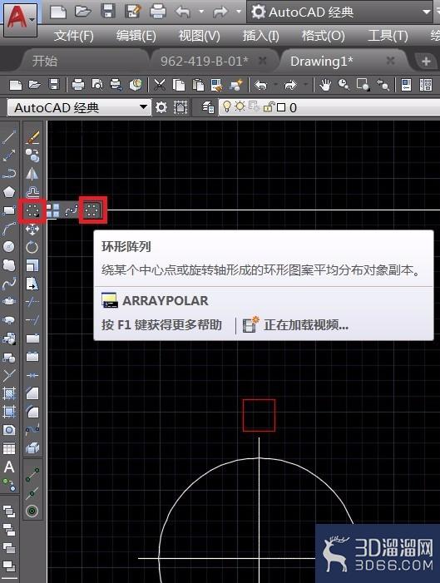Select the Erase modify tool

point(32,137)
